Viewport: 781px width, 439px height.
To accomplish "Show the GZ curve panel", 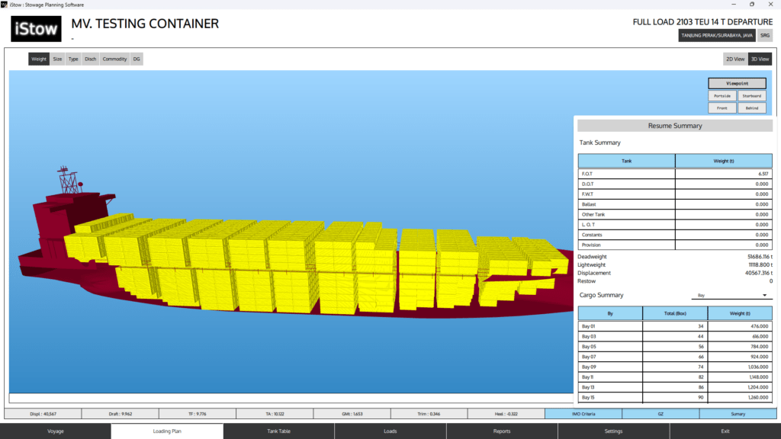I will click(x=660, y=414).
